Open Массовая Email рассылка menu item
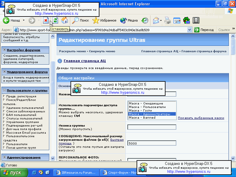 point(26,132)
